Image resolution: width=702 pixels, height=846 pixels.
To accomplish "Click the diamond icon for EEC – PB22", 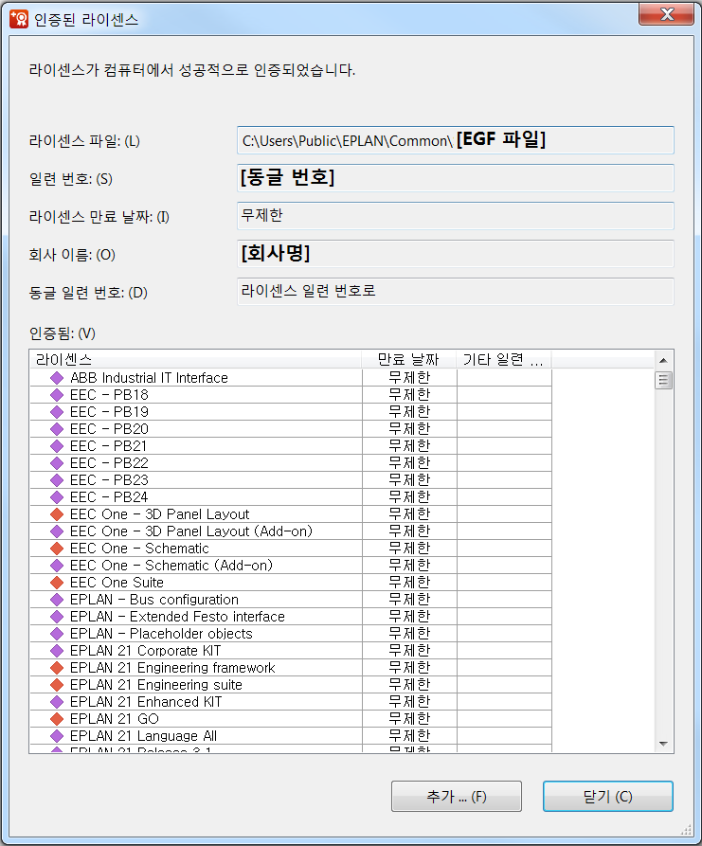I will click(57, 463).
